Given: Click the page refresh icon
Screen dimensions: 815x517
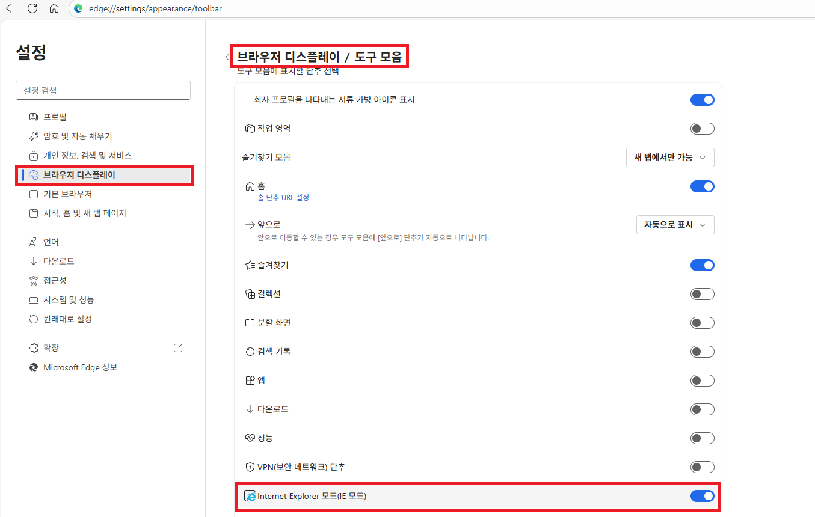Looking at the screenshot, I should pyautogui.click(x=32, y=8).
